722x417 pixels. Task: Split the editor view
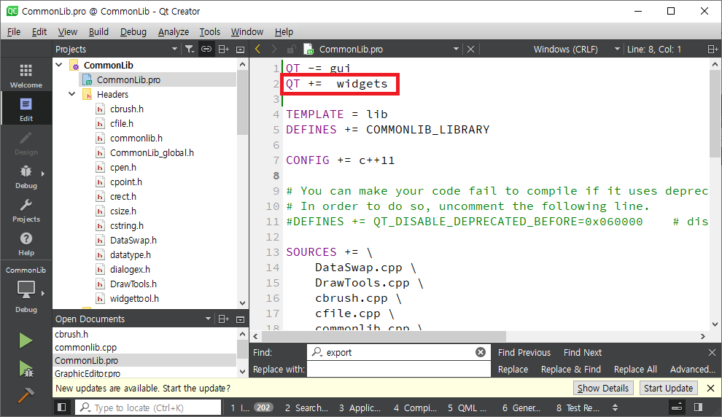click(713, 50)
